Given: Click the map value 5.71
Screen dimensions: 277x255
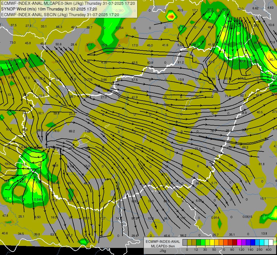Looking at the screenshot, I should pyautogui.click(x=214, y=183).
